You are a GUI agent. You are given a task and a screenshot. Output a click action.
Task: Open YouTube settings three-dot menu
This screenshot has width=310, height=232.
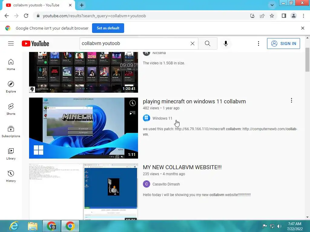click(258, 43)
